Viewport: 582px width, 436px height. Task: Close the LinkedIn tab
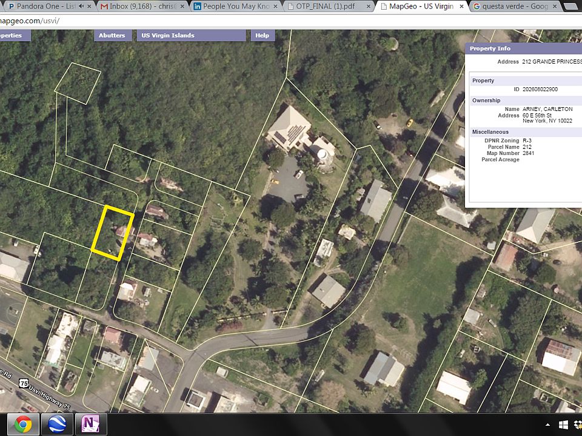pyautogui.click(x=275, y=6)
